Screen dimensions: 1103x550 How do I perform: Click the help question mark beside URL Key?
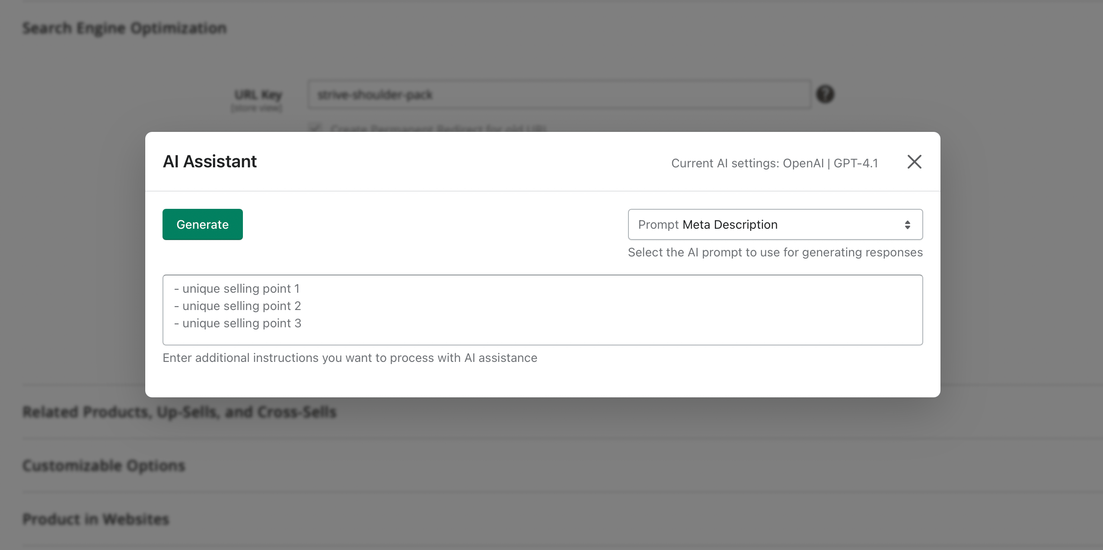click(x=825, y=94)
